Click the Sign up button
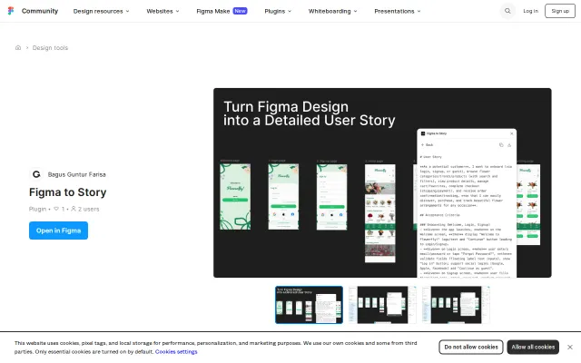Viewport: 581px width, 363px height. pos(560,11)
